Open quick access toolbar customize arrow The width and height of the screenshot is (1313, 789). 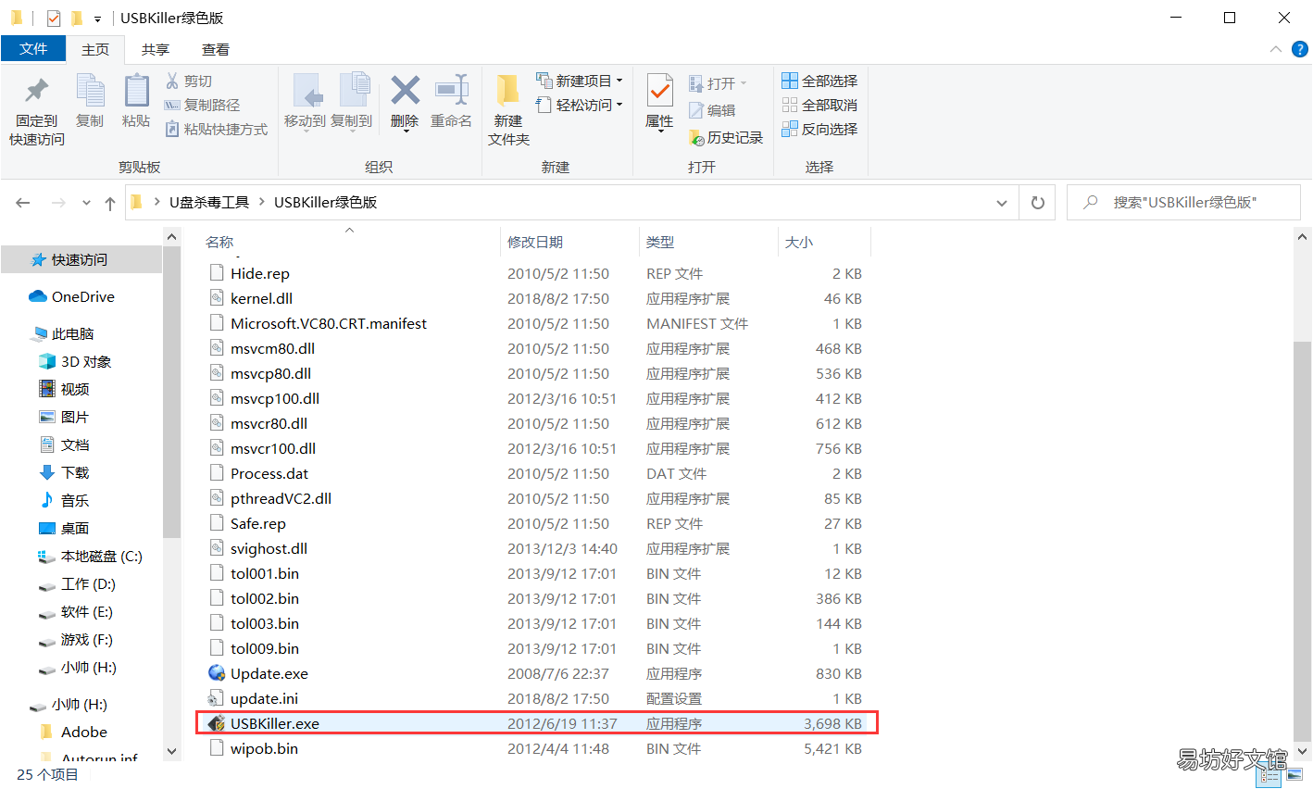pyautogui.click(x=97, y=19)
